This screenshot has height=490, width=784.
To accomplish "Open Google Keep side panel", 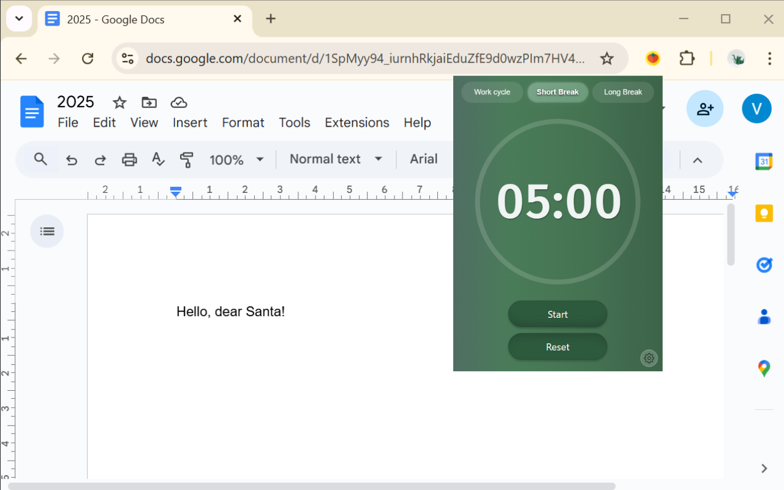I will [764, 213].
